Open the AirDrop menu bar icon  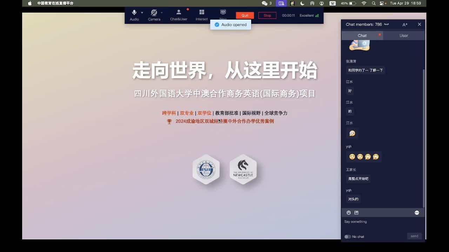click(312, 3)
